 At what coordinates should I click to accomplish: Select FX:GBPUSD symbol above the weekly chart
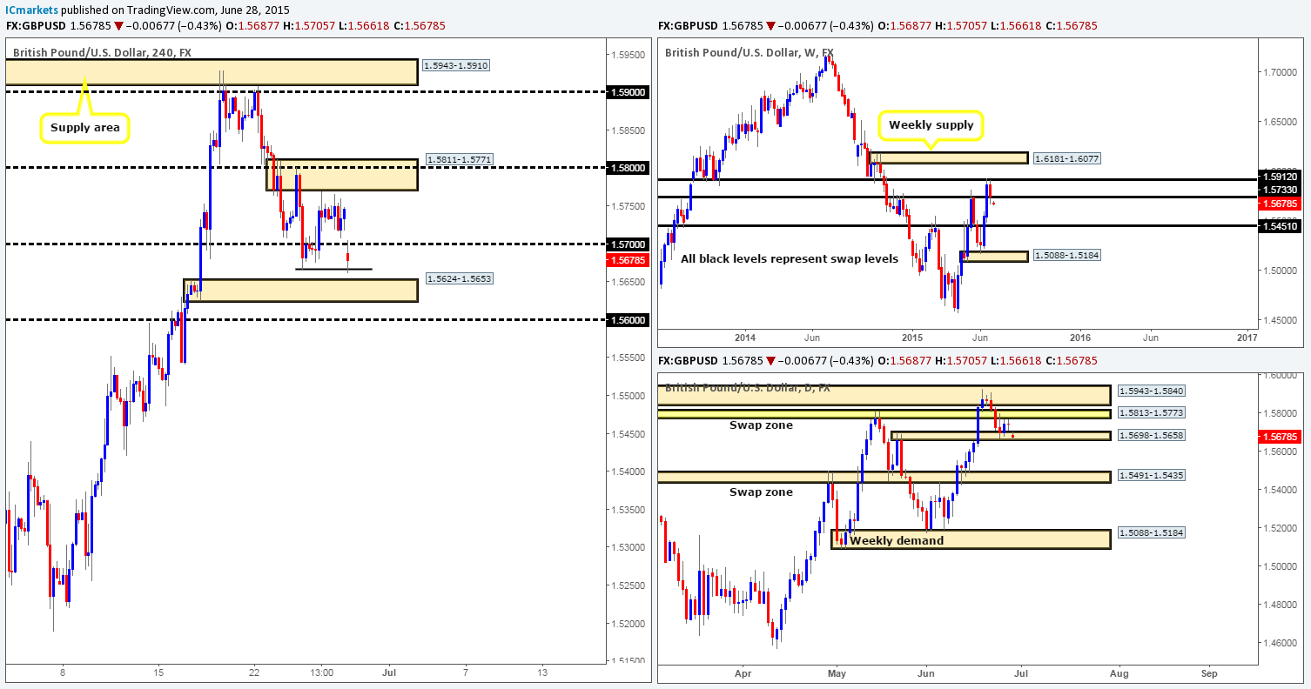688,26
